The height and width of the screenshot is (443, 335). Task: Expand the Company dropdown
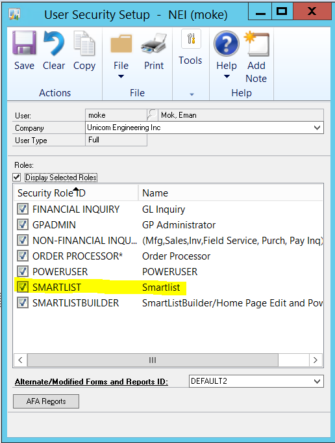tap(317, 128)
